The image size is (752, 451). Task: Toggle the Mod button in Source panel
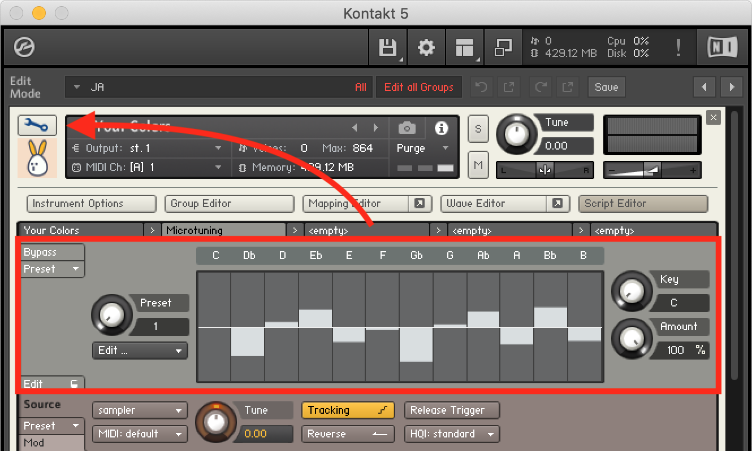(x=53, y=443)
